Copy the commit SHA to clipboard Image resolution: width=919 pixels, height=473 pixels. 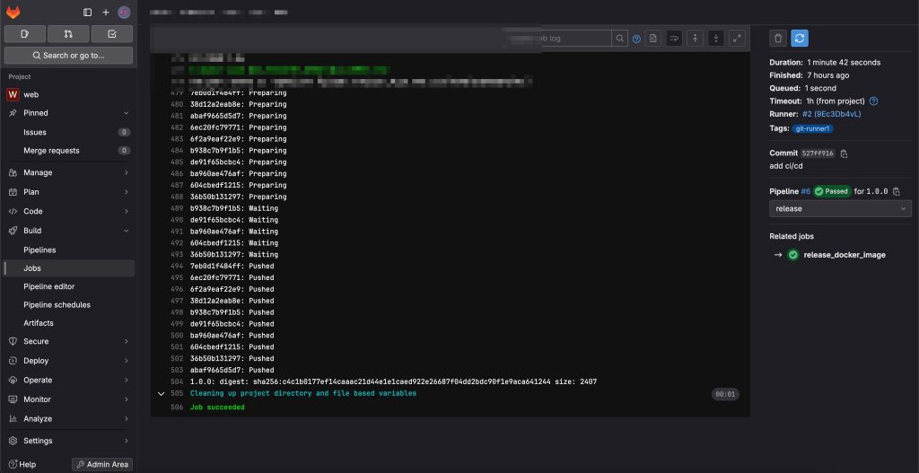point(844,153)
